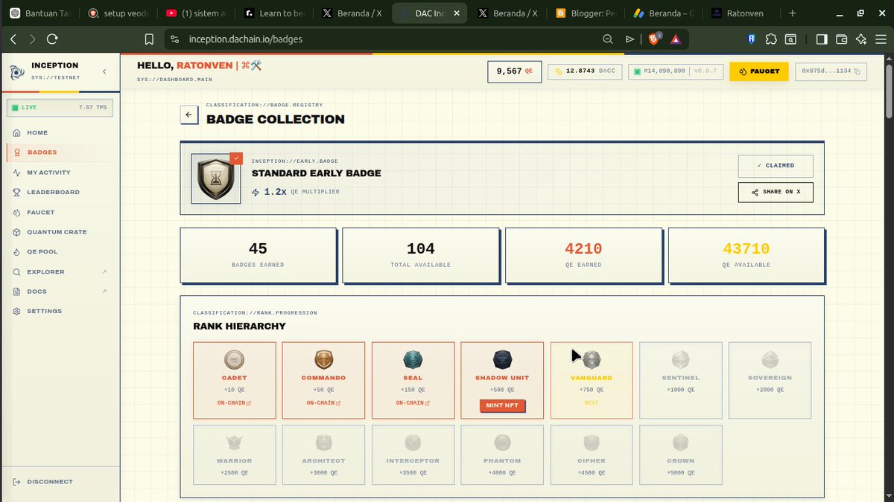The width and height of the screenshot is (894, 502).
Task: Open the Brave Wallet icon
Action: 842,39
